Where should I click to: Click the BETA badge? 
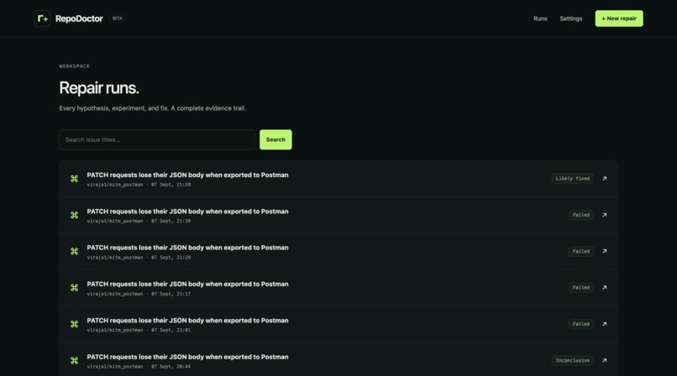tap(117, 18)
